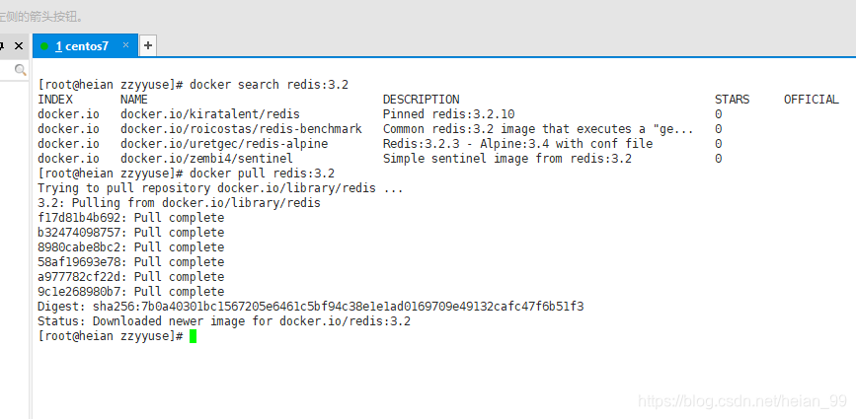This screenshot has width=856, height=419.
Task: Open a new session tab with plus button
Action: tap(148, 45)
